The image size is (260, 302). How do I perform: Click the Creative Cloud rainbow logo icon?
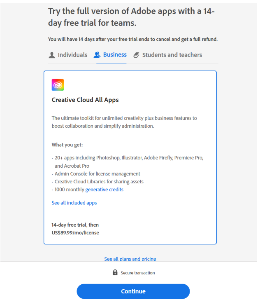[58, 85]
